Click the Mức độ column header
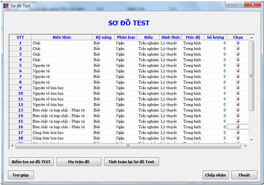Image resolution: width=264 pixels, height=185 pixels. point(193,37)
